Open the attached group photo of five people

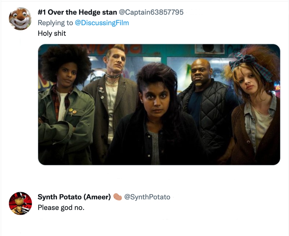[x=159, y=105]
